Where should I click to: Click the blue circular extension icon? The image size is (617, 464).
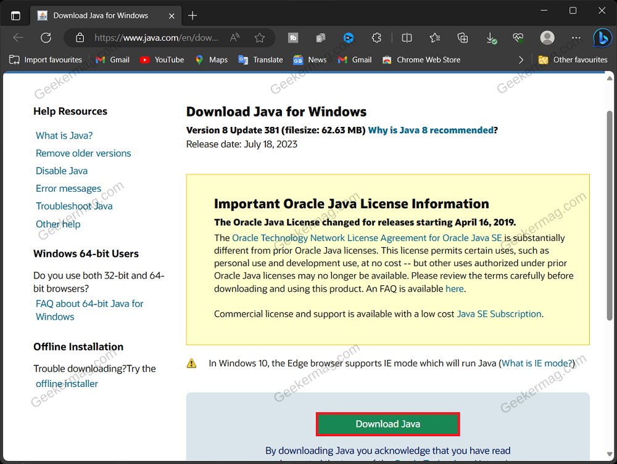pyautogui.click(x=349, y=38)
